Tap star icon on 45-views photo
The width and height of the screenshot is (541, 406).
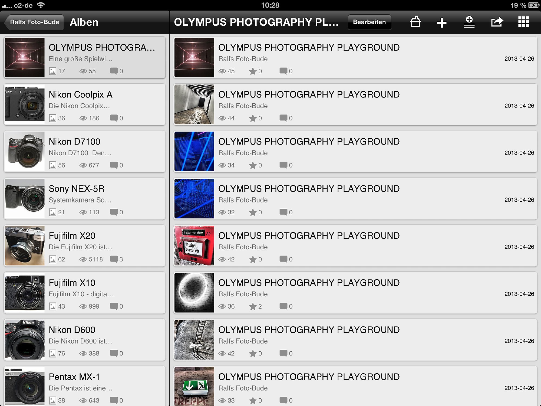click(x=253, y=71)
